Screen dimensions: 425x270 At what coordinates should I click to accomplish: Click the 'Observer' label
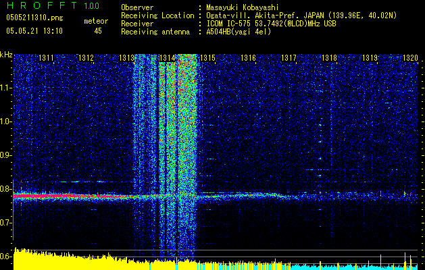point(137,7)
